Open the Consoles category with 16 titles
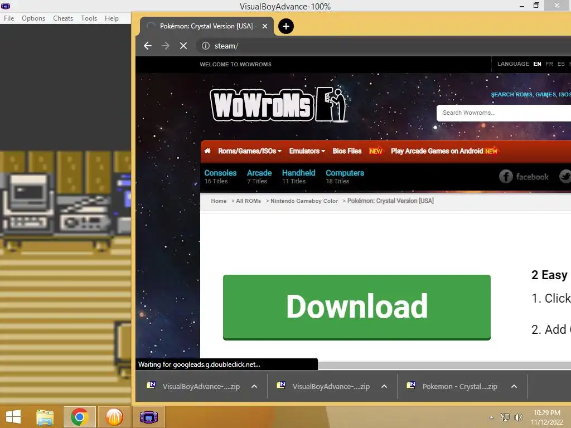The height and width of the screenshot is (428, 571). (x=220, y=177)
